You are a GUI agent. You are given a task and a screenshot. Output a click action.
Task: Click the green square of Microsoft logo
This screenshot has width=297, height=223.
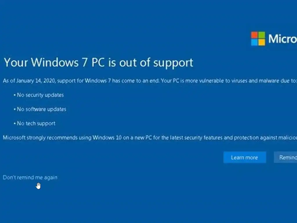(x=262, y=35)
